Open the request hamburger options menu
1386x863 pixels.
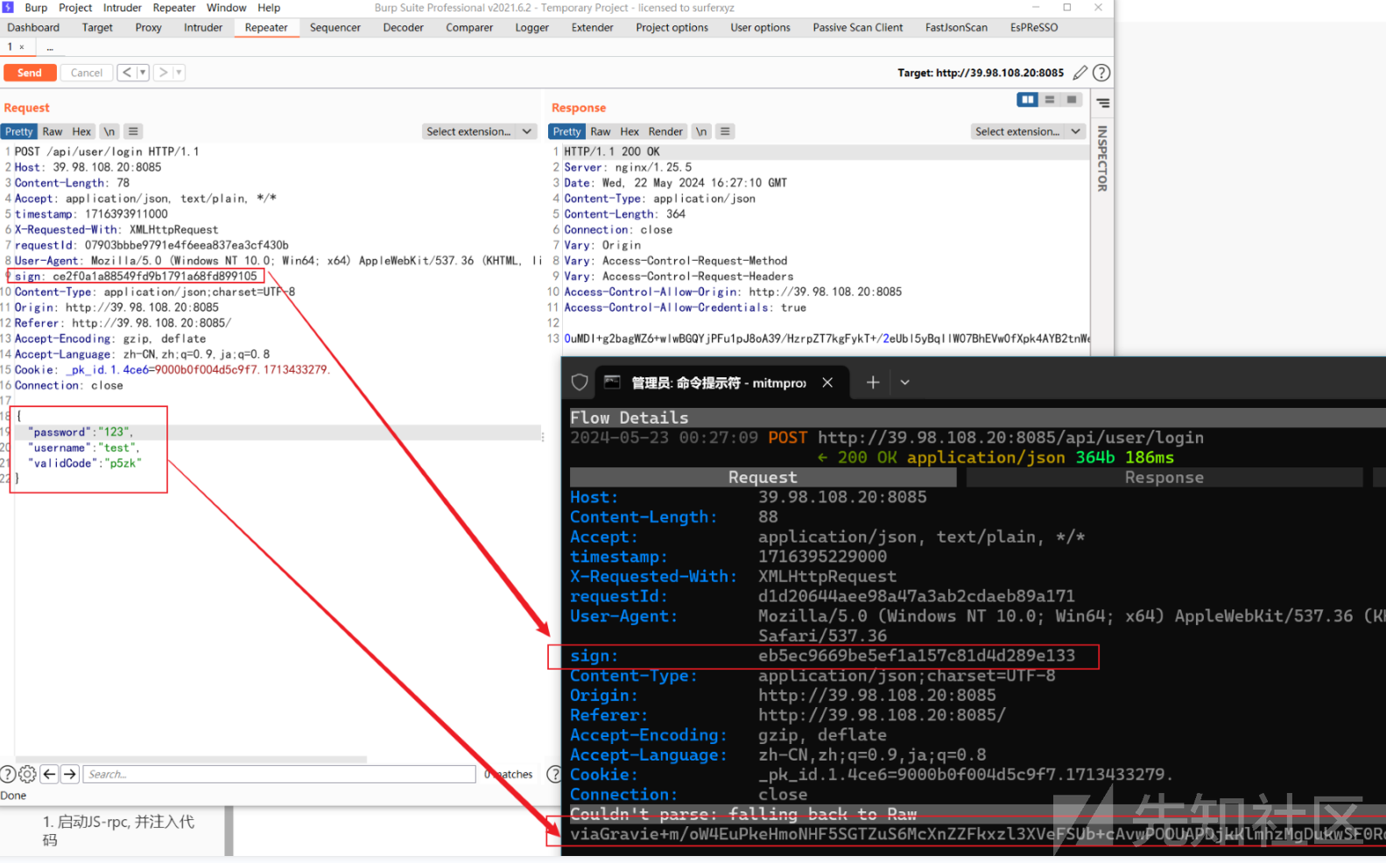[x=133, y=131]
